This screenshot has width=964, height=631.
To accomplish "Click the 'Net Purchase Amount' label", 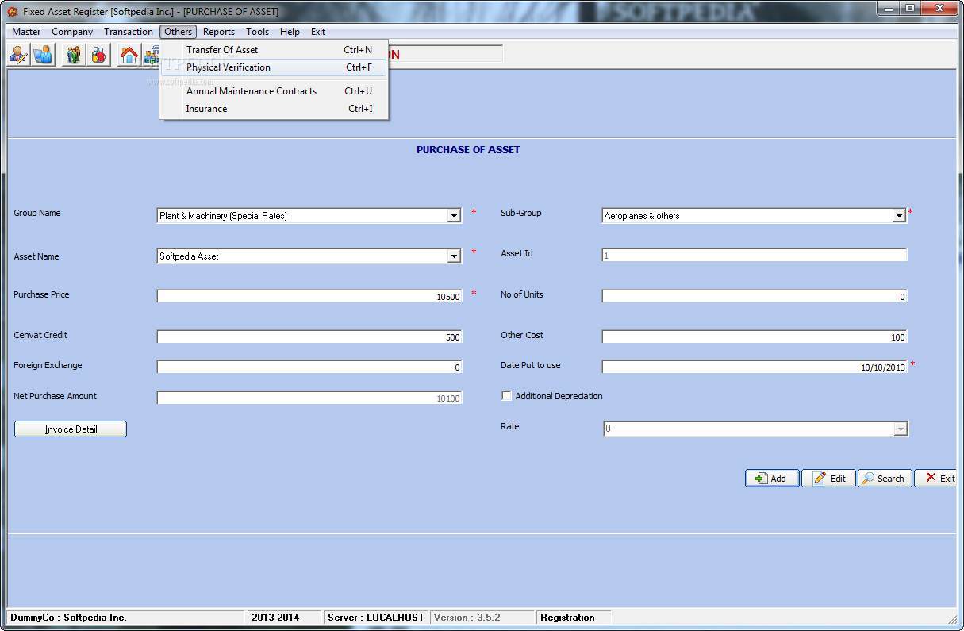I will click(56, 396).
